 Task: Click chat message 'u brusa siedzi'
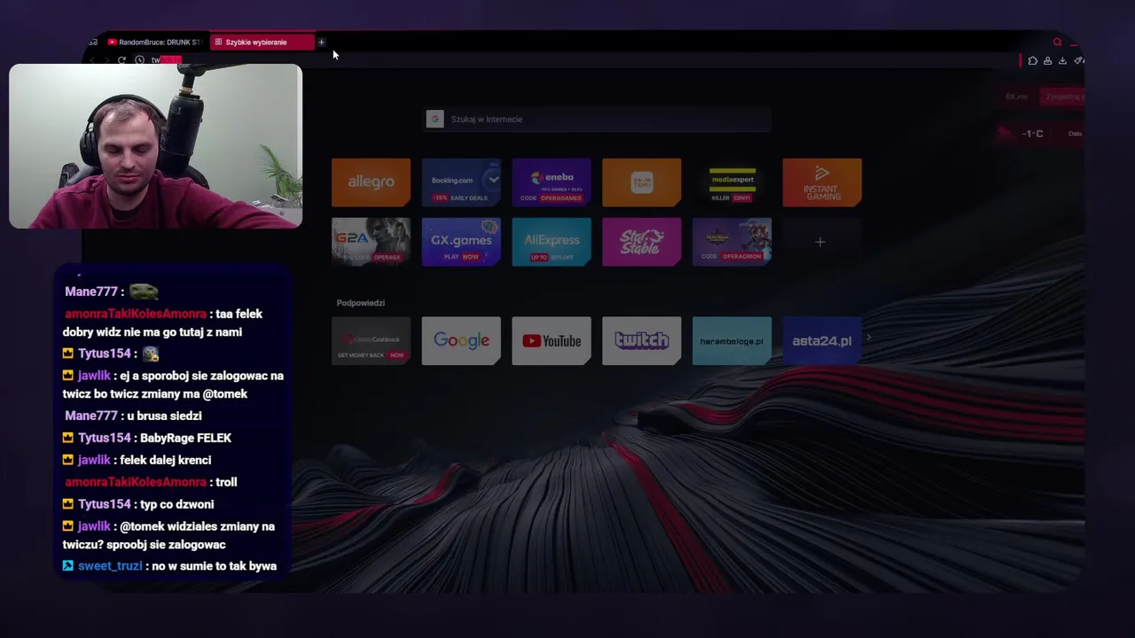pos(164,416)
